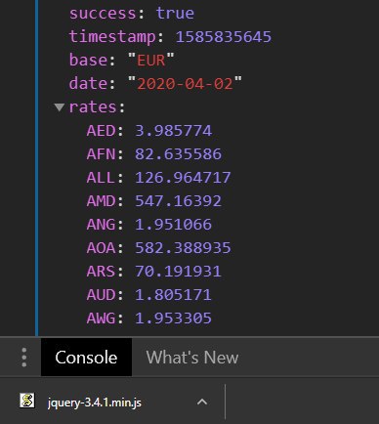Select the ANG rate 1.951066
This screenshot has width=379, height=424.
pos(174,225)
